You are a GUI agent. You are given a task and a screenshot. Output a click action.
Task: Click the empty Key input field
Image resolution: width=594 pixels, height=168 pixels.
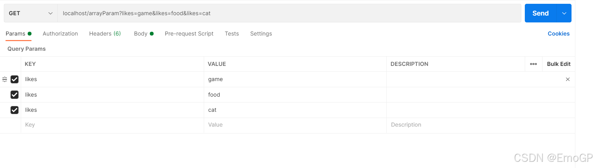click(x=112, y=125)
